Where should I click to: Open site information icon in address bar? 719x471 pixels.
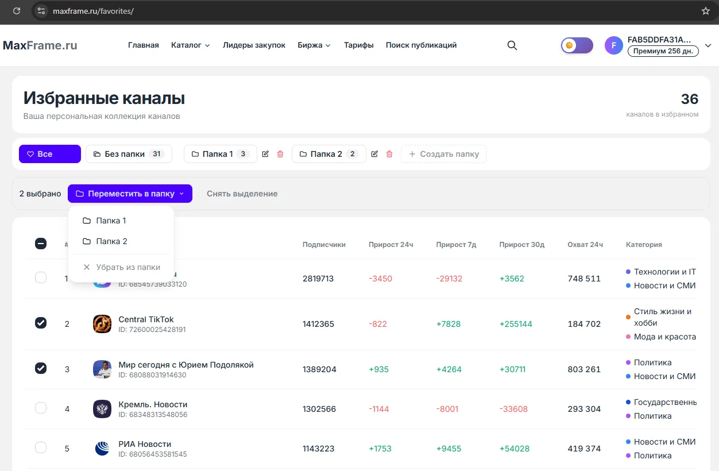[x=40, y=11]
